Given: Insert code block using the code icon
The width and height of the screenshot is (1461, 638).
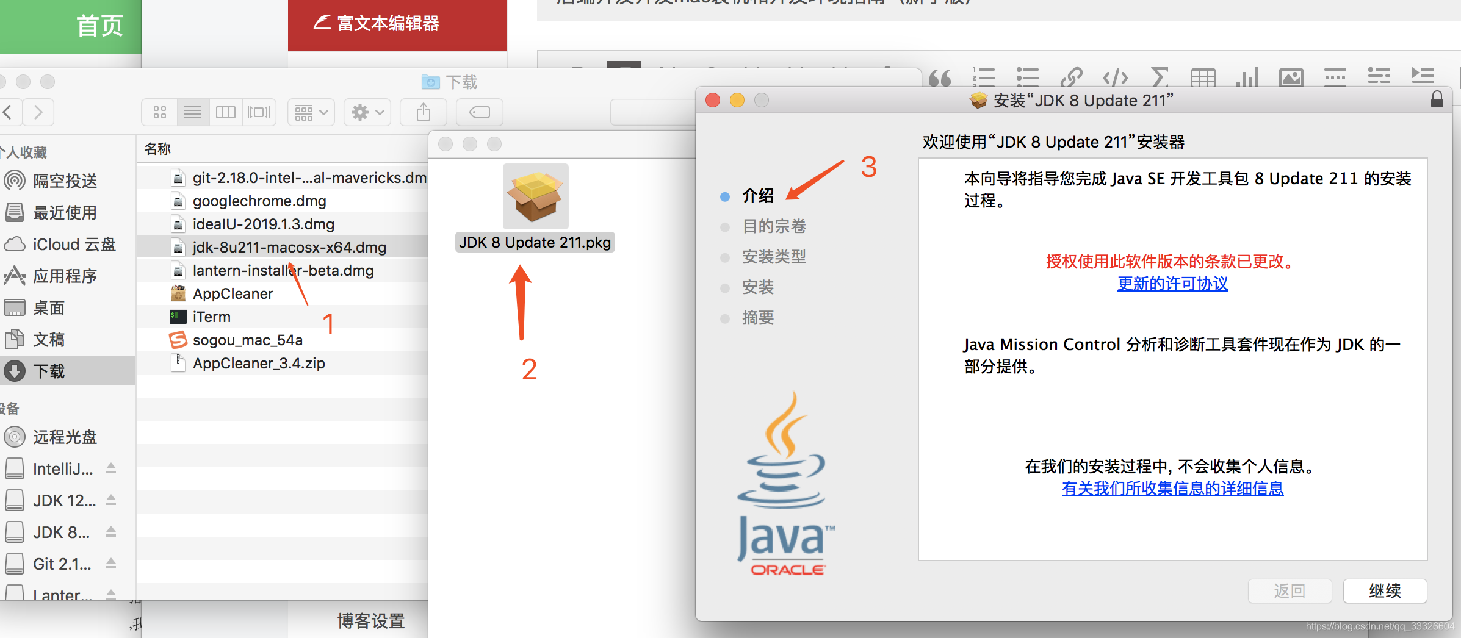Looking at the screenshot, I should pos(1115,77).
